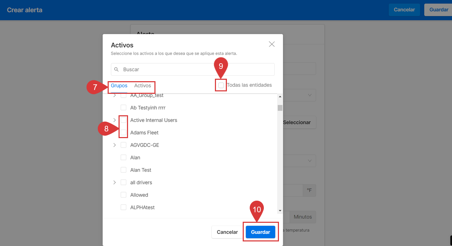Expand the AA_Group_test group
Screen dimensions: 452x246
point(114,96)
